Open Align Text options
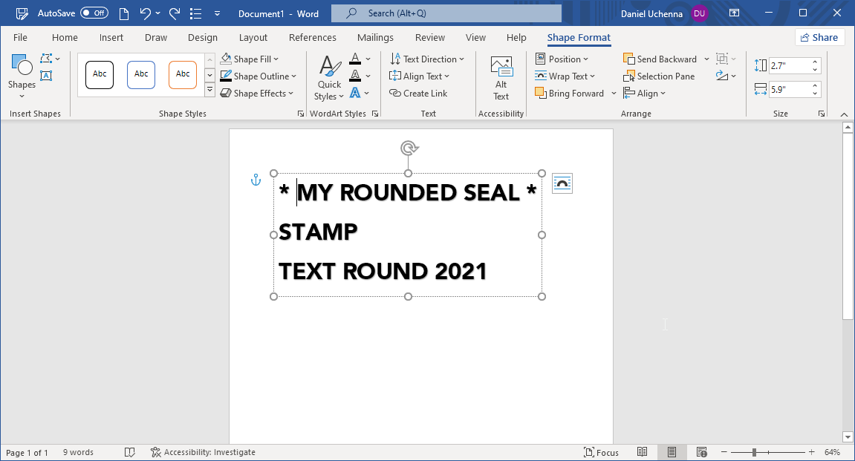Viewport: 855px width, 461px height. coord(420,76)
